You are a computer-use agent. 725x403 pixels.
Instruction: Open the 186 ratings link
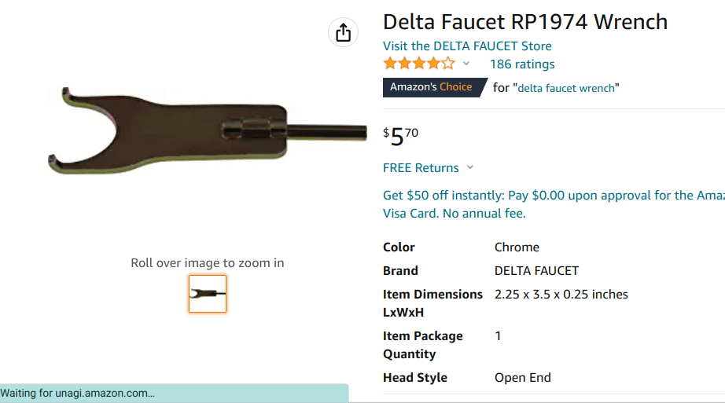tap(522, 64)
